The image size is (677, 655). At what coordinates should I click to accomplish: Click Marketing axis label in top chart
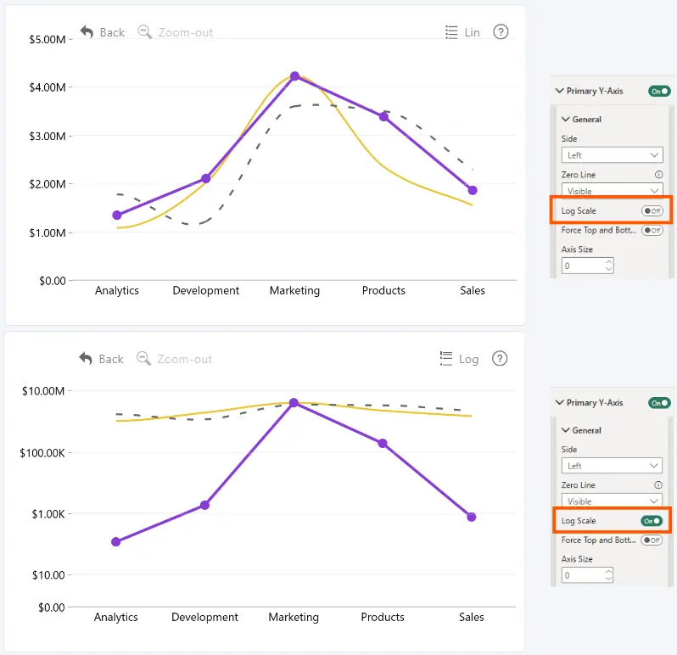point(294,290)
